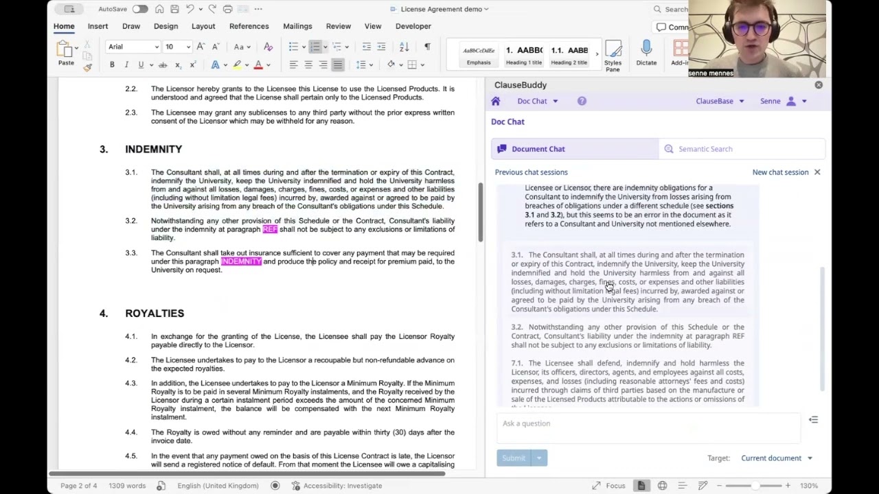Switch to the Semantic Search tab
879x494 pixels.
[x=742, y=149]
